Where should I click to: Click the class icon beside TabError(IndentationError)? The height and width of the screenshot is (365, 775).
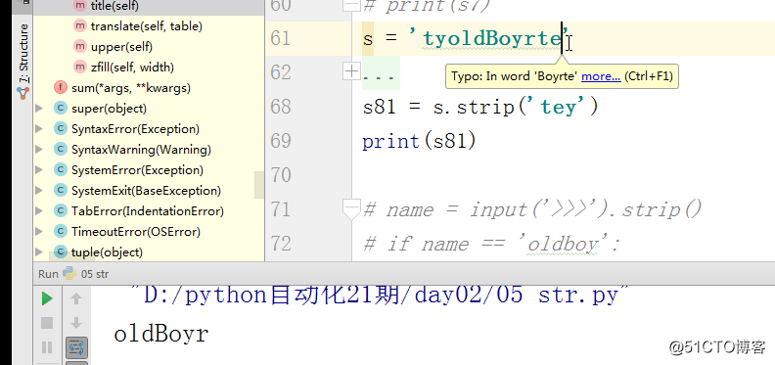[x=61, y=211]
